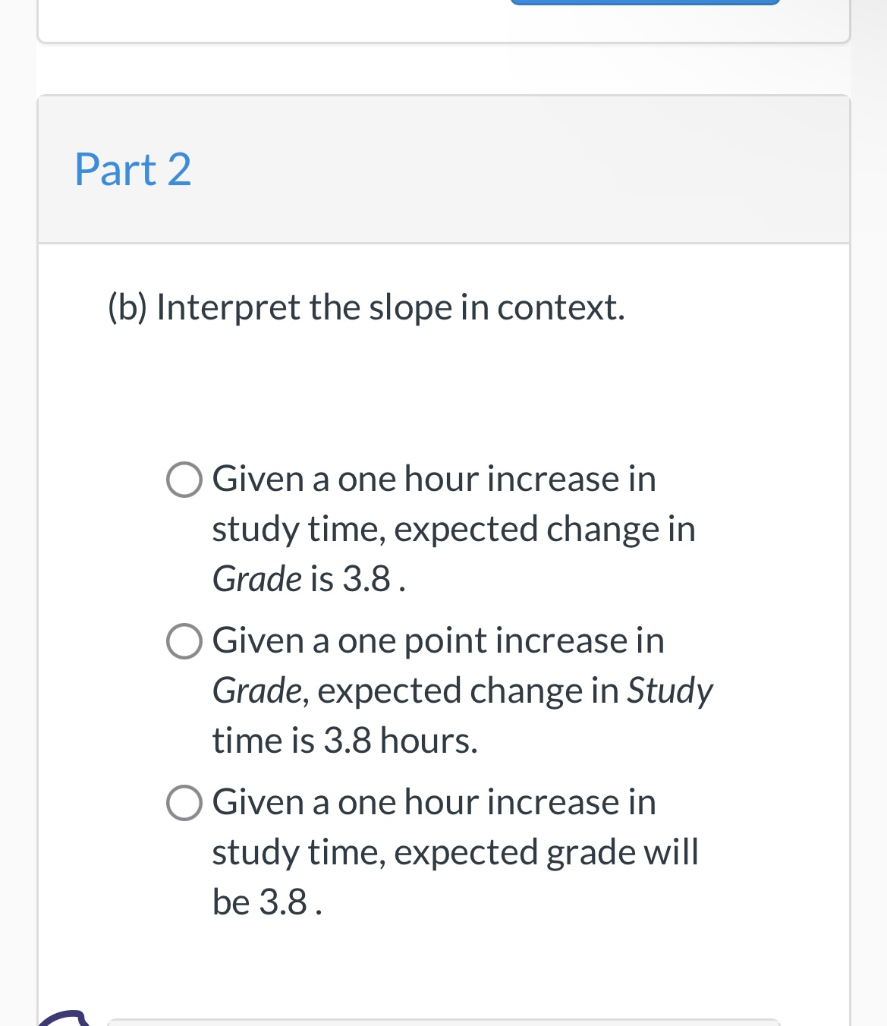Click the area above the Part 2 card

444,68
